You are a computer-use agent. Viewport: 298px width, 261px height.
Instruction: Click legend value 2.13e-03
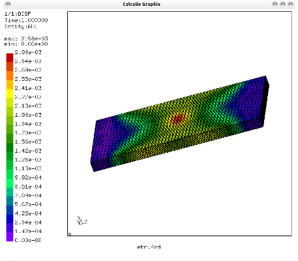(x=28, y=106)
